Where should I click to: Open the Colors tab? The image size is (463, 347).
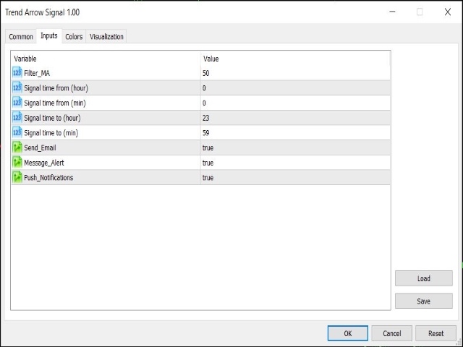[74, 37]
